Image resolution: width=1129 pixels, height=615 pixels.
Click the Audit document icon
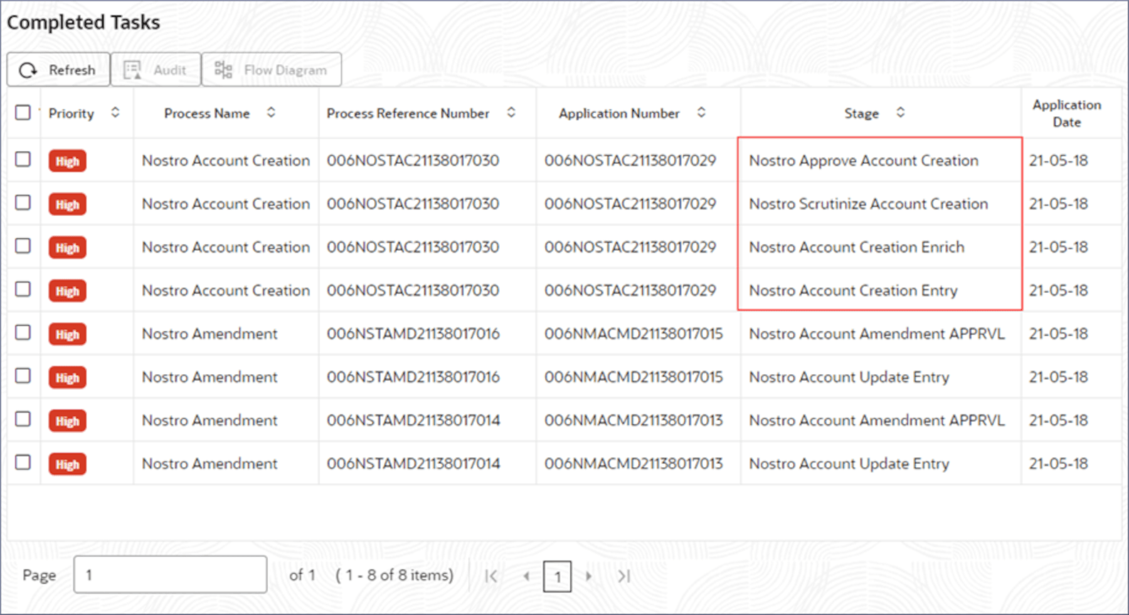(132, 70)
